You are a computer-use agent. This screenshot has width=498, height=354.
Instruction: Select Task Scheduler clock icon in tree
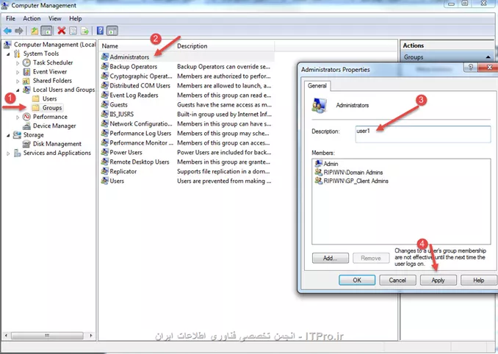coord(26,62)
